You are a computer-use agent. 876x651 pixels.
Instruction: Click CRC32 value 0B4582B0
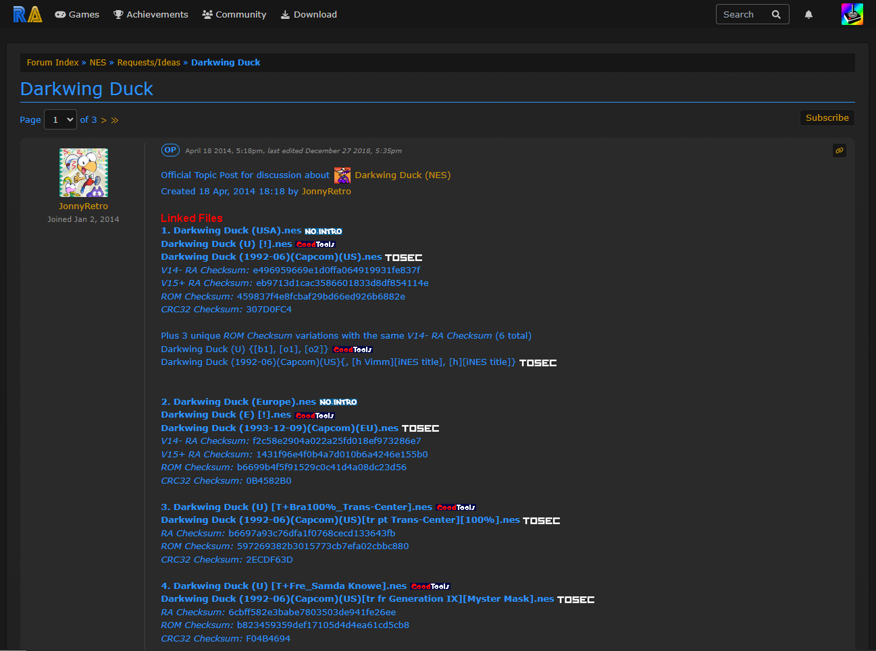tap(269, 481)
